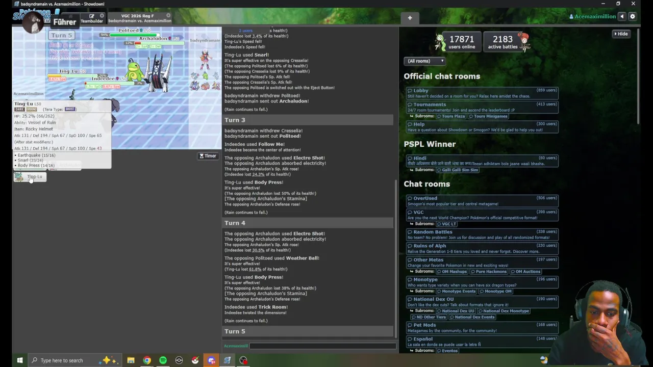
Task: Open the VGC LT subroom
Action: pyautogui.click(x=446, y=224)
